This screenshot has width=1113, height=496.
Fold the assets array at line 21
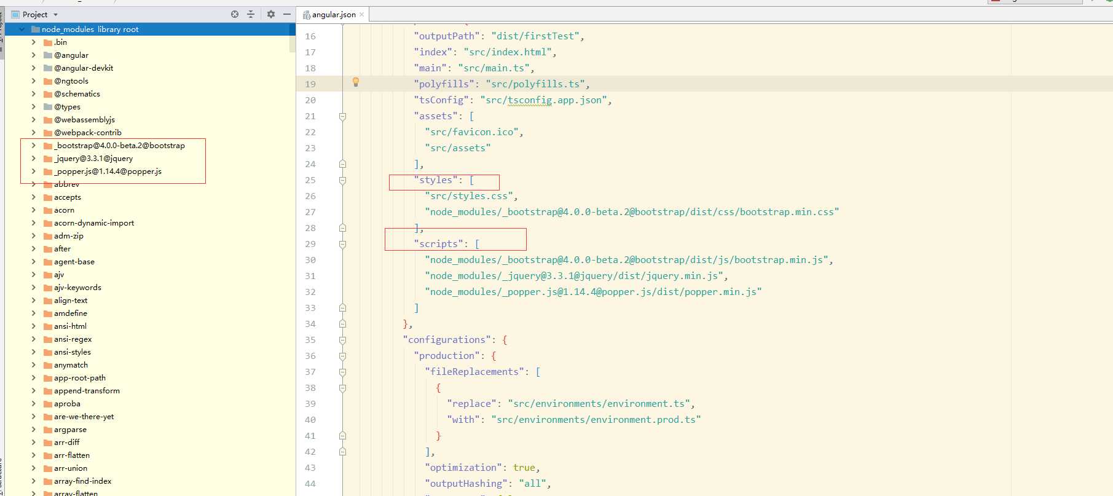[x=342, y=116]
